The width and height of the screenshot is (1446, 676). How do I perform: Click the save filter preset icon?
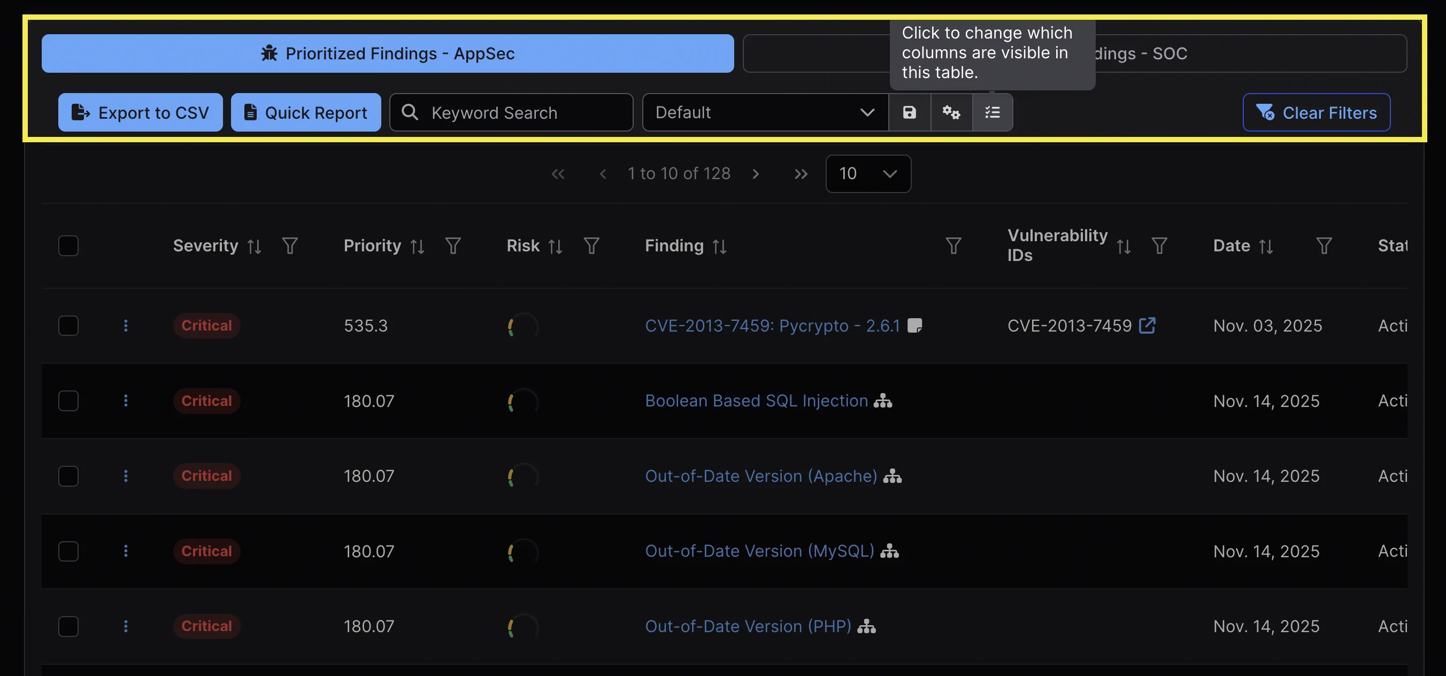pyautogui.click(x=909, y=112)
